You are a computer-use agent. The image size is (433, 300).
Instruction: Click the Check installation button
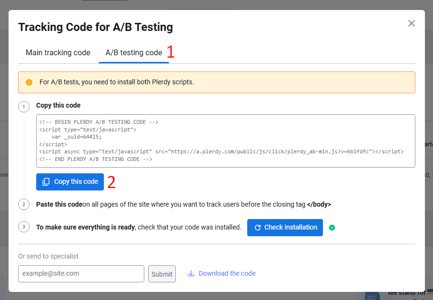pyautogui.click(x=285, y=228)
